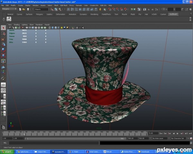
Task: Select by component type mode icon
Action: pos(60,9)
